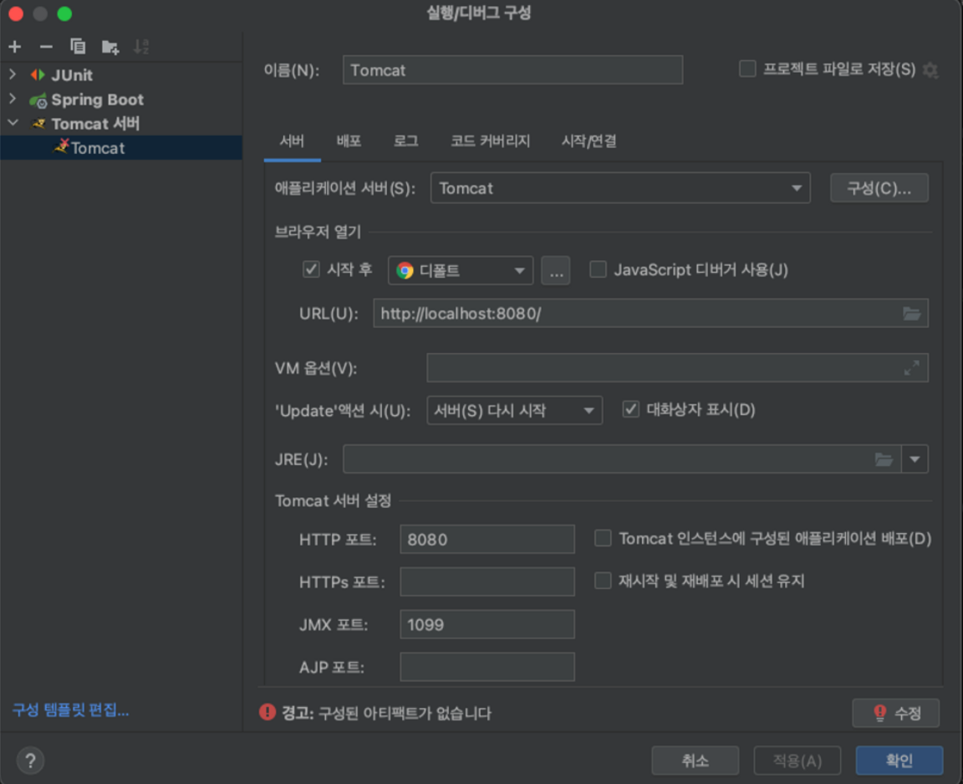Copy the selected configuration
963x784 pixels.
tap(78, 47)
